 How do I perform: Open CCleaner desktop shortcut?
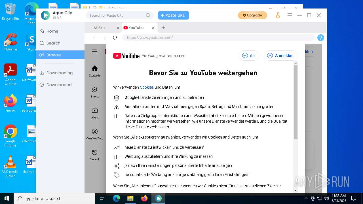(x=10, y=42)
